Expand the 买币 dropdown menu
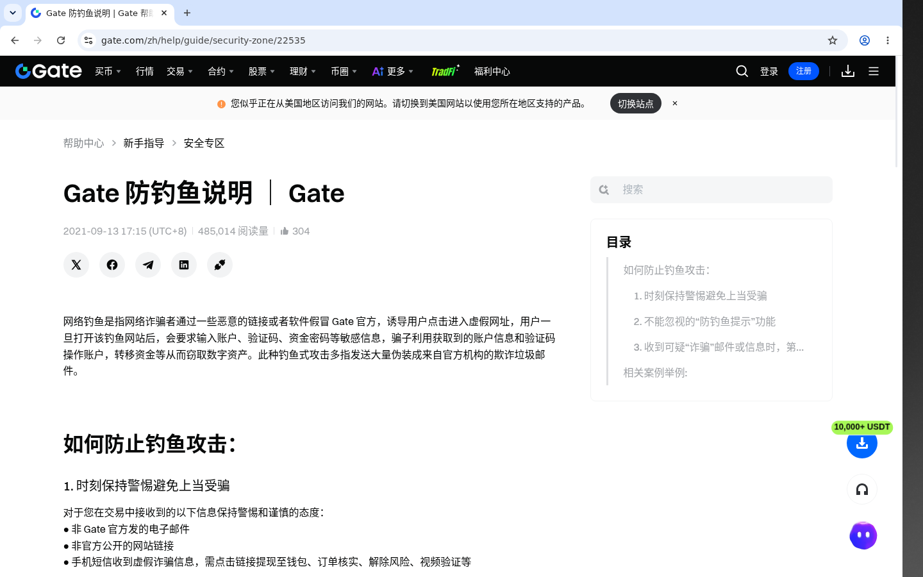 (108, 71)
